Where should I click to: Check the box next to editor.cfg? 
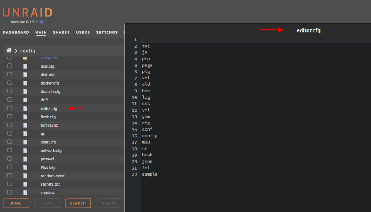click(x=10, y=108)
